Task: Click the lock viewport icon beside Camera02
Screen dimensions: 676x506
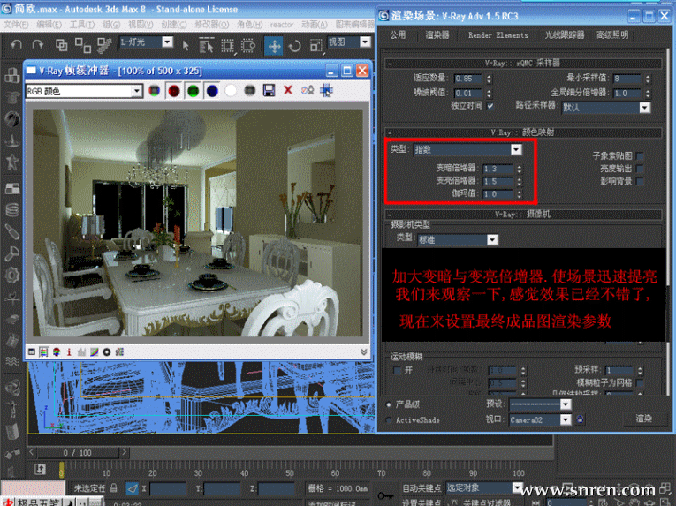Action: click(581, 419)
